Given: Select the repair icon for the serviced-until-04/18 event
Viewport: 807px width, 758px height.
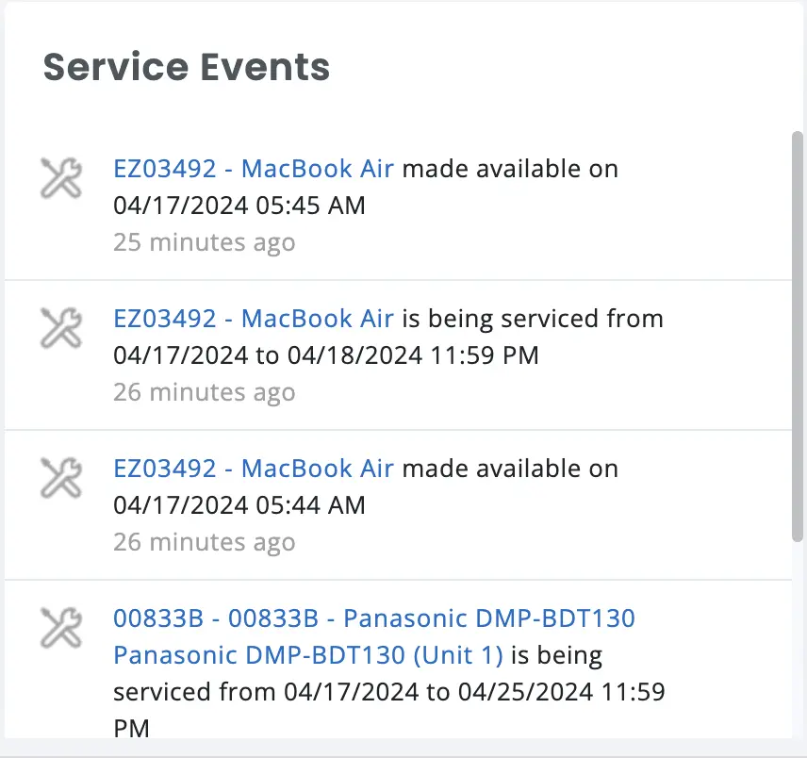Looking at the screenshot, I should [x=60, y=328].
